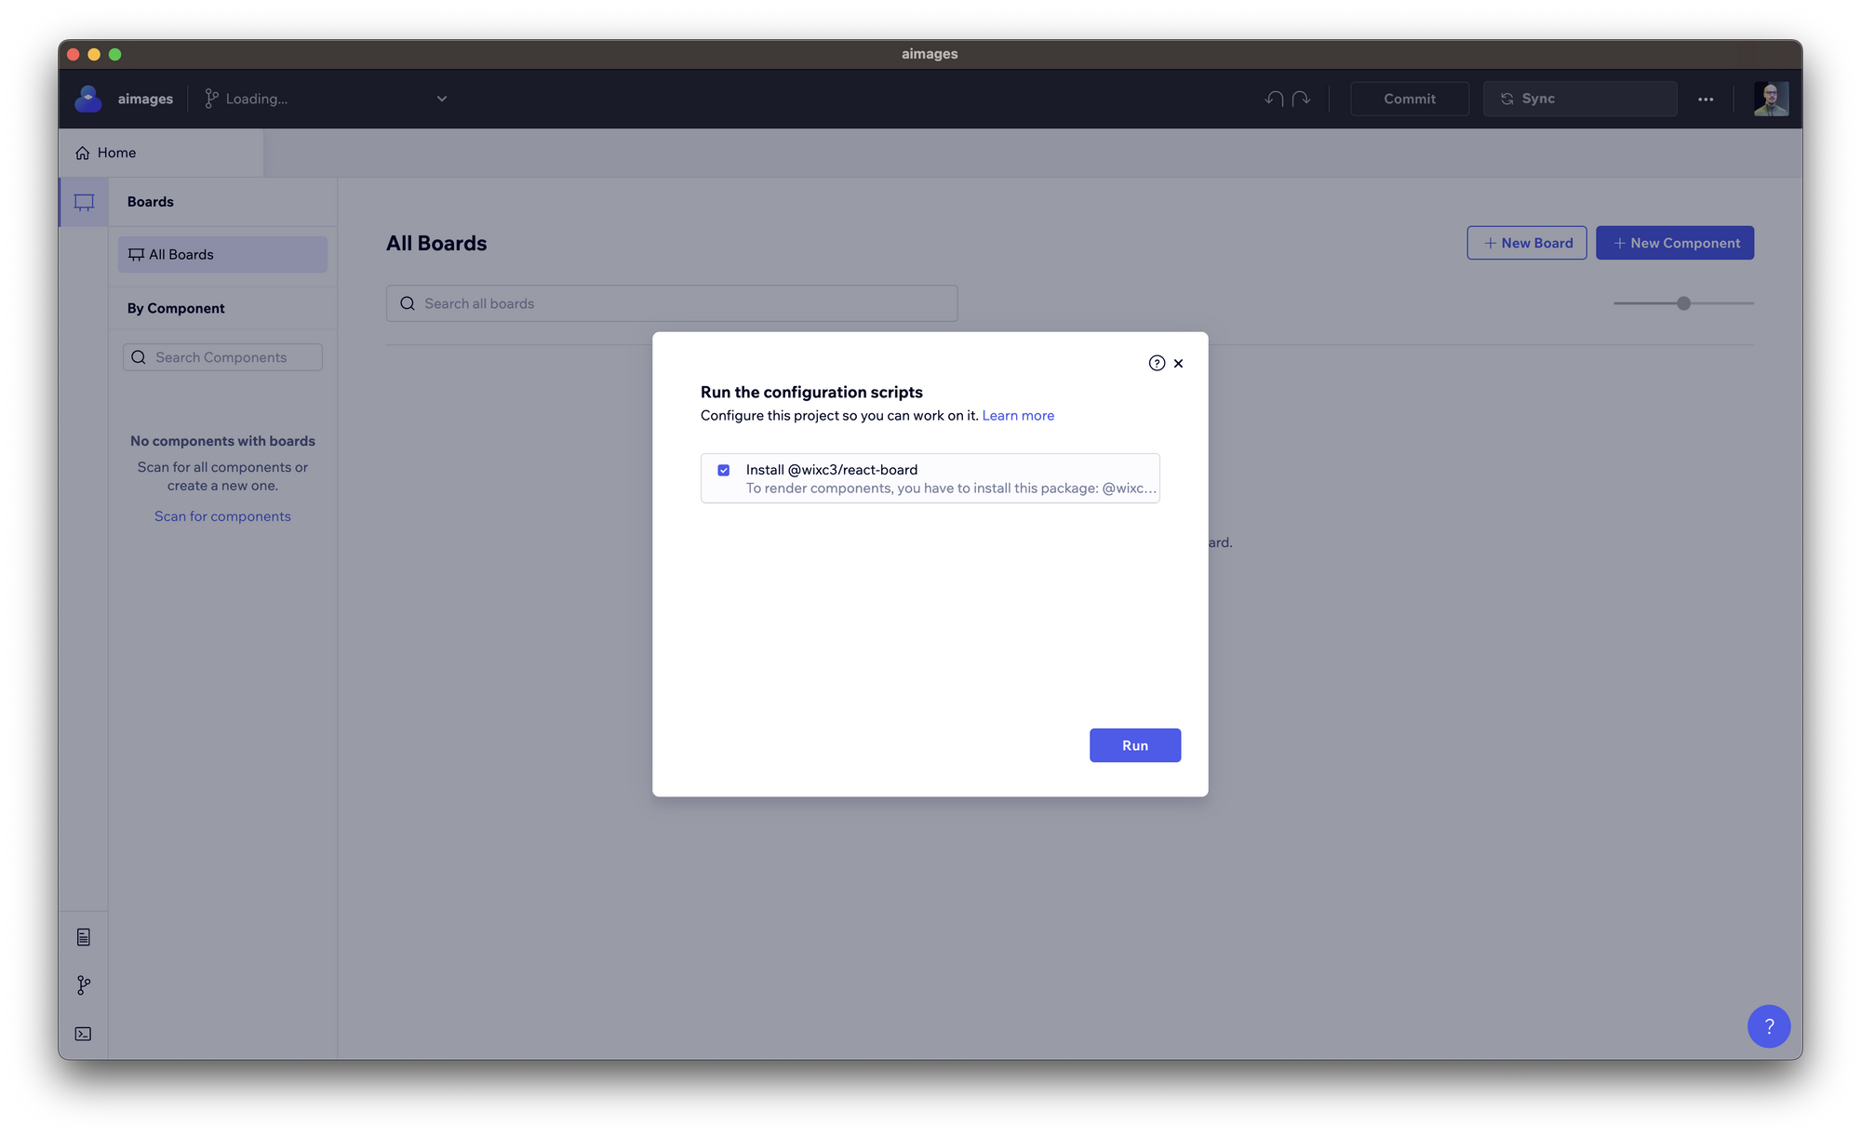This screenshot has width=1861, height=1137.
Task: Adjust the board size slider
Action: 1682,302
